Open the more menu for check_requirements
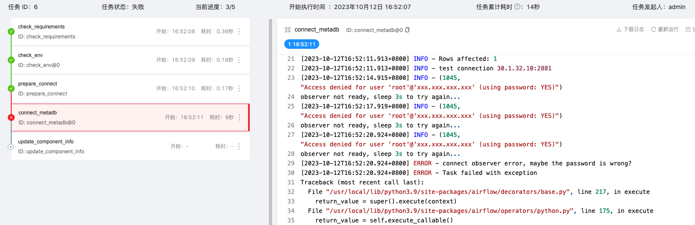The width and height of the screenshot is (695, 225). [x=239, y=32]
